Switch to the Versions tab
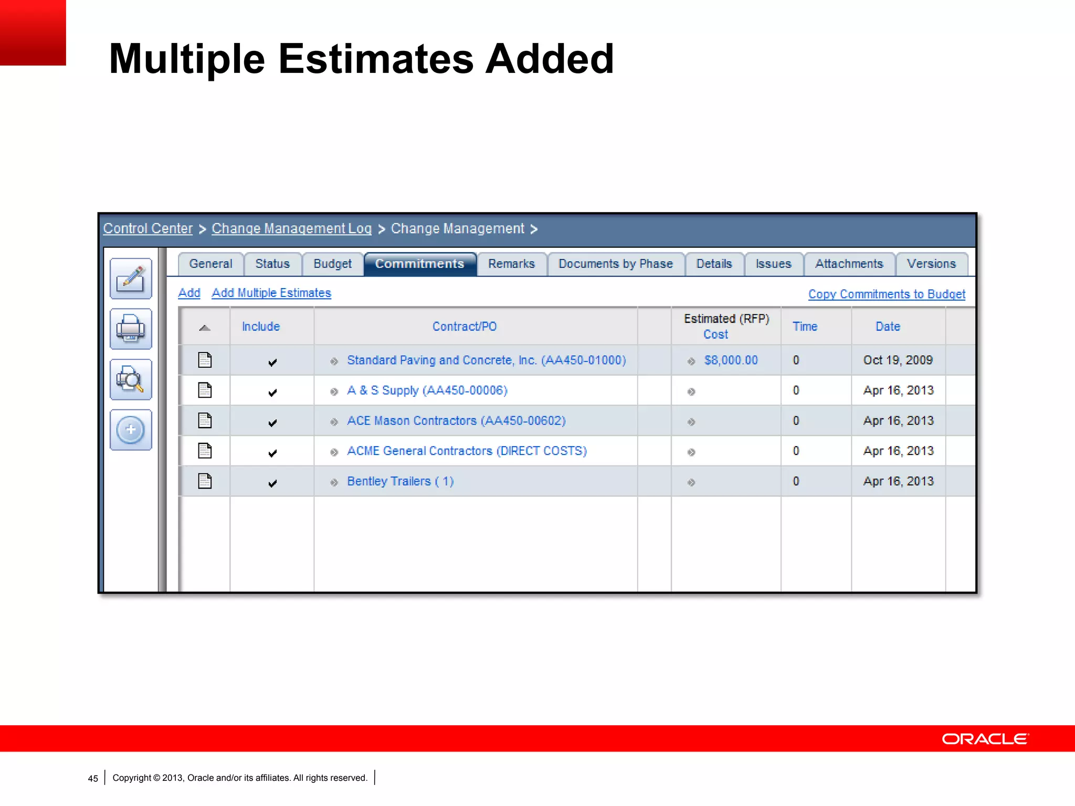The height and width of the screenshot is (806, 1075). click(931, 264)
